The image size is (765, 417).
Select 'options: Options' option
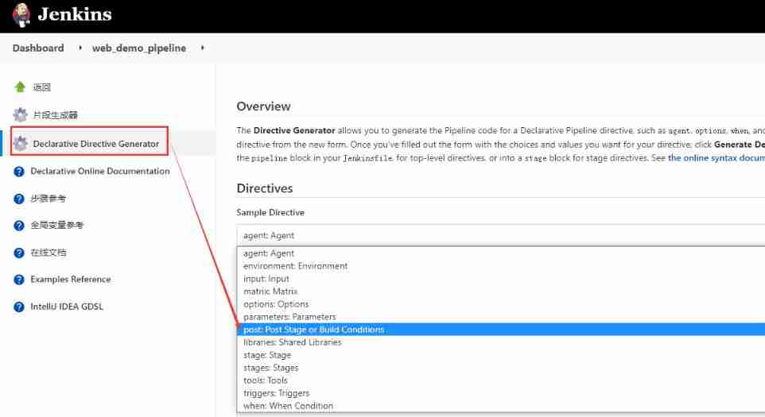pyautogui.click(x=501, y=304)
